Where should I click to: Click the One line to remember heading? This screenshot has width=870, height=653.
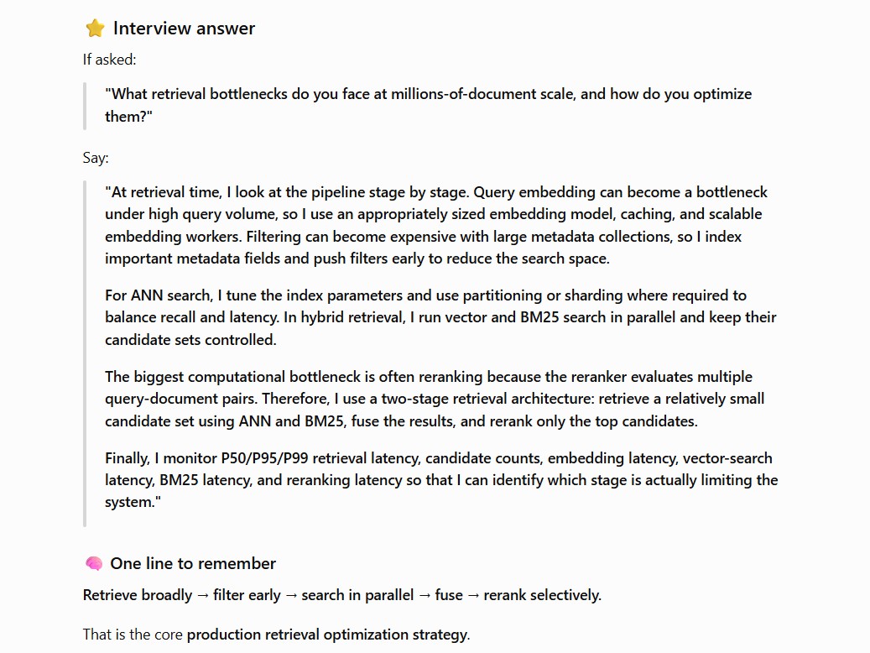coord(192,563)
